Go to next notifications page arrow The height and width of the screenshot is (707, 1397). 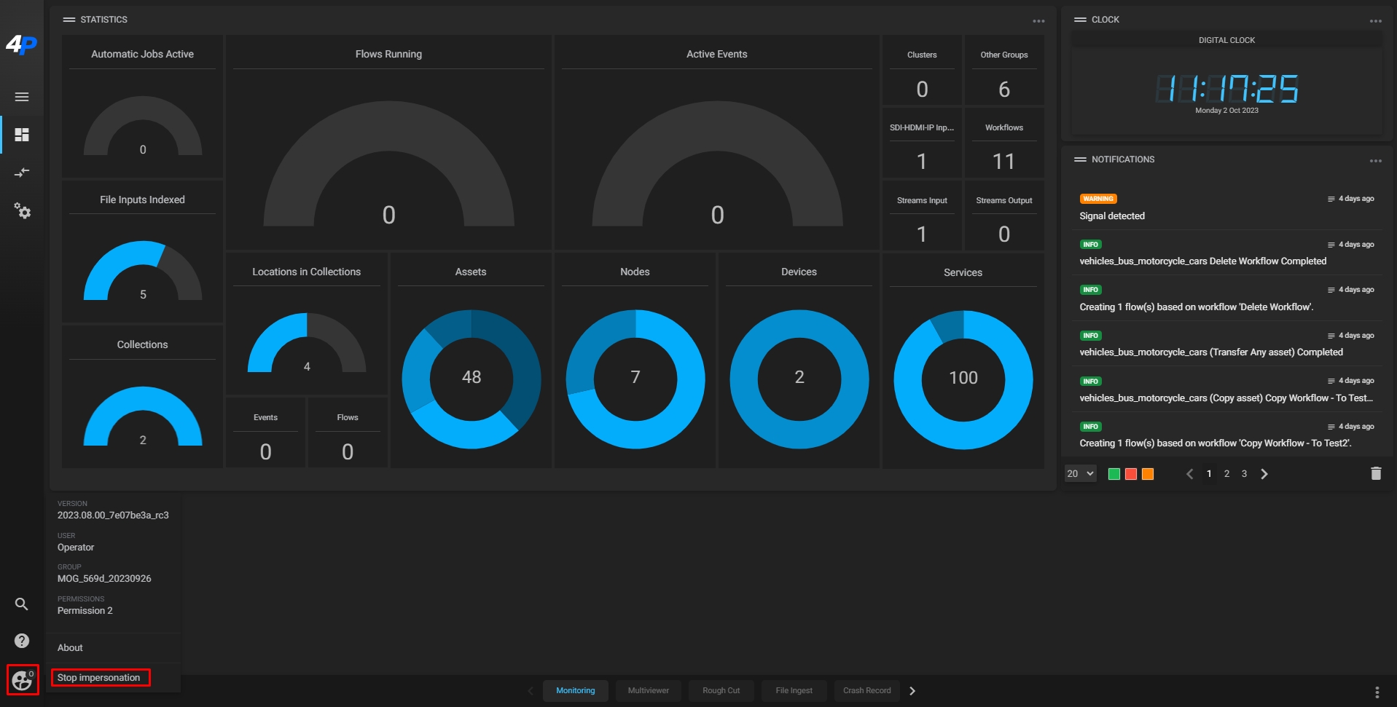pyautogui.click(x=1264, y=474)
